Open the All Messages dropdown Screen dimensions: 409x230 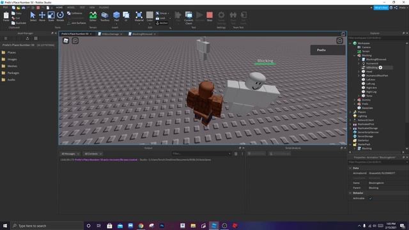(x=70, y=154)
